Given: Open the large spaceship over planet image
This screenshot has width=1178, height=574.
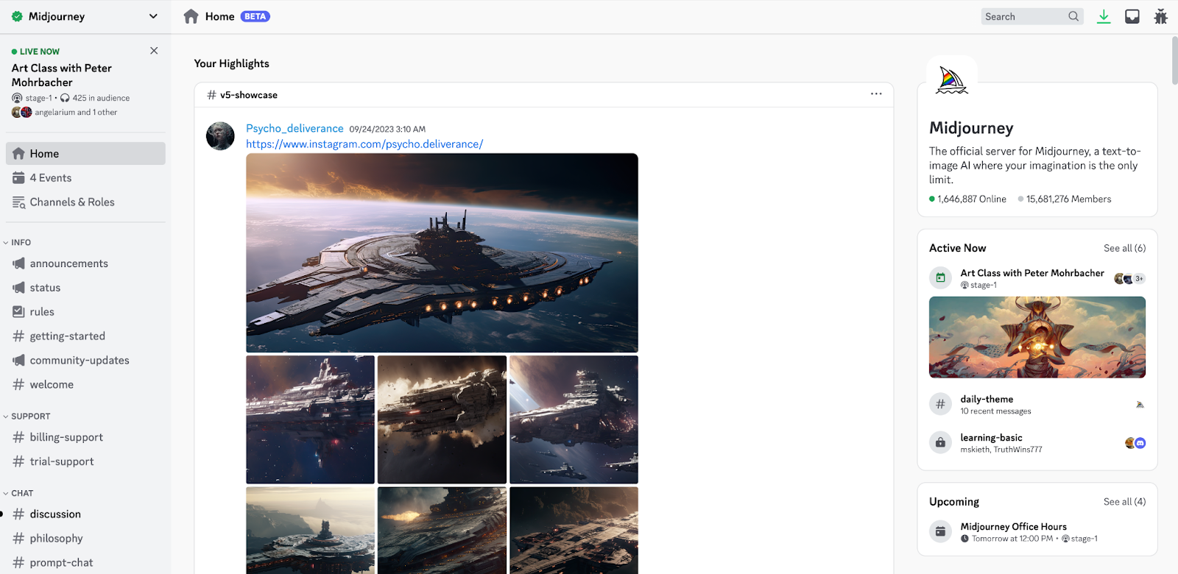Looking at the screenshot, I should tap(442, 252).
